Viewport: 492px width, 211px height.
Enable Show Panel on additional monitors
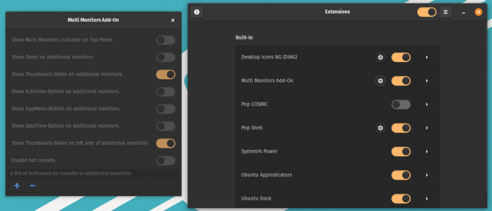point(165,57)
